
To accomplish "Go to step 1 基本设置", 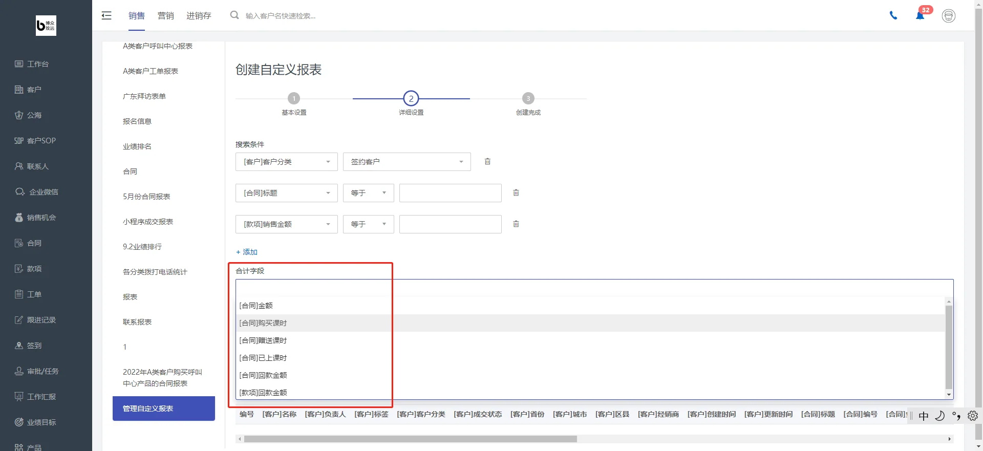I will click(x=294, y=98).
